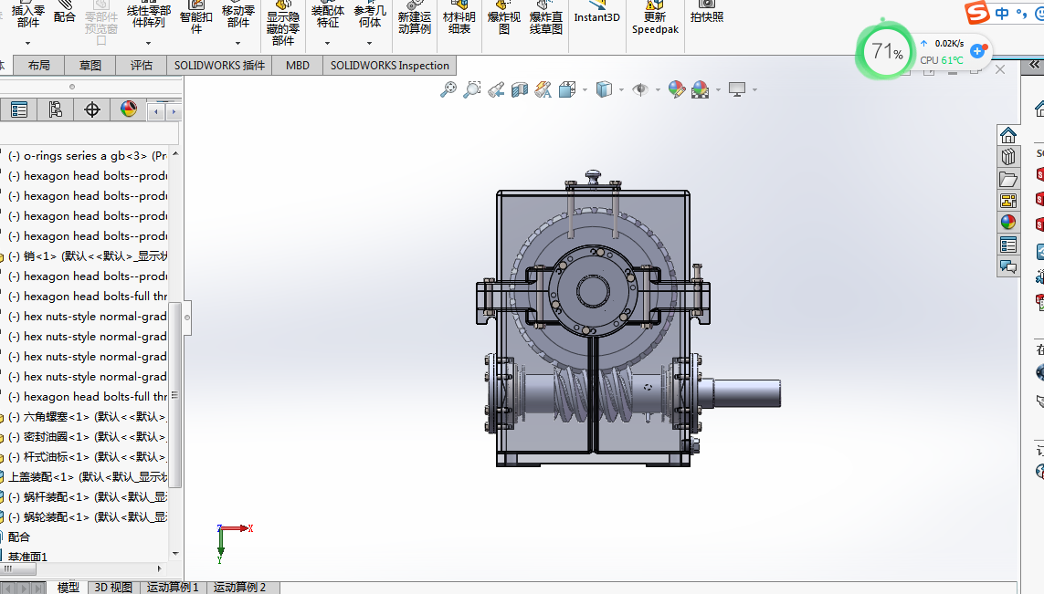
Task: Open File Explorer folder icon in task pane
Action: pos(1008,179)
